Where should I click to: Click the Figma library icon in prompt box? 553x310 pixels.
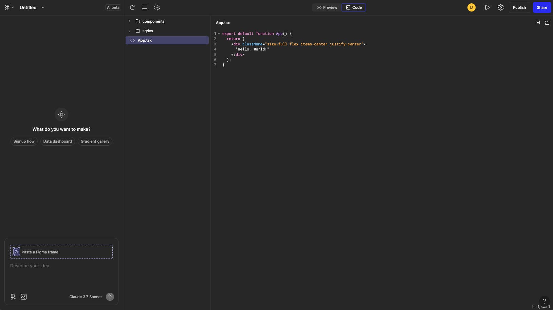[x=13, y=297]
